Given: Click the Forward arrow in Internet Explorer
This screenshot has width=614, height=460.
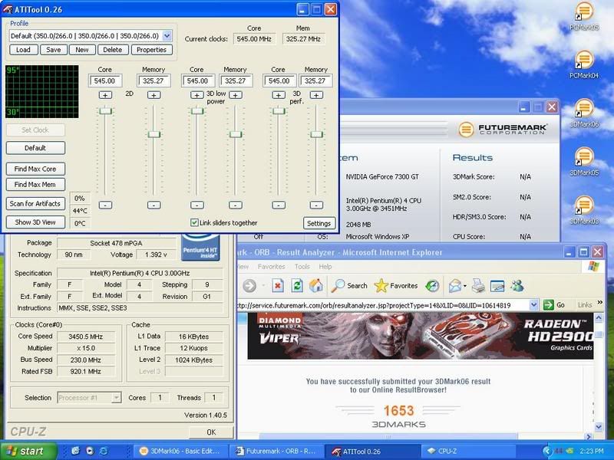Looking at the screenshot, I should click(x=249, y=286).
